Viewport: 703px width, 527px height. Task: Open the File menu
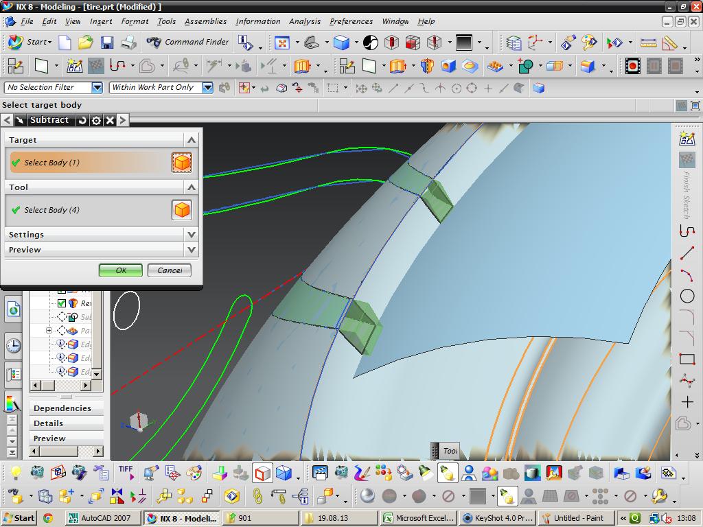point(27,21)
